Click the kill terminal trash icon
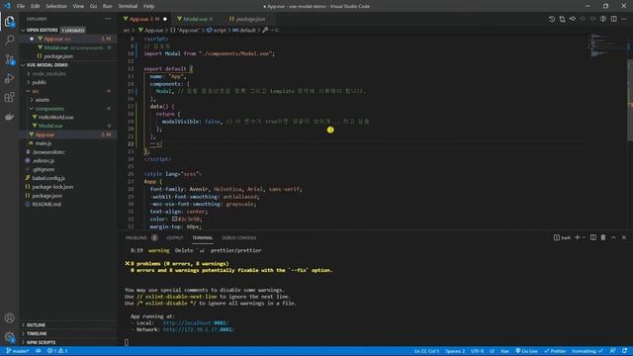This screenshot has width=633, height=356. [603, 237]
